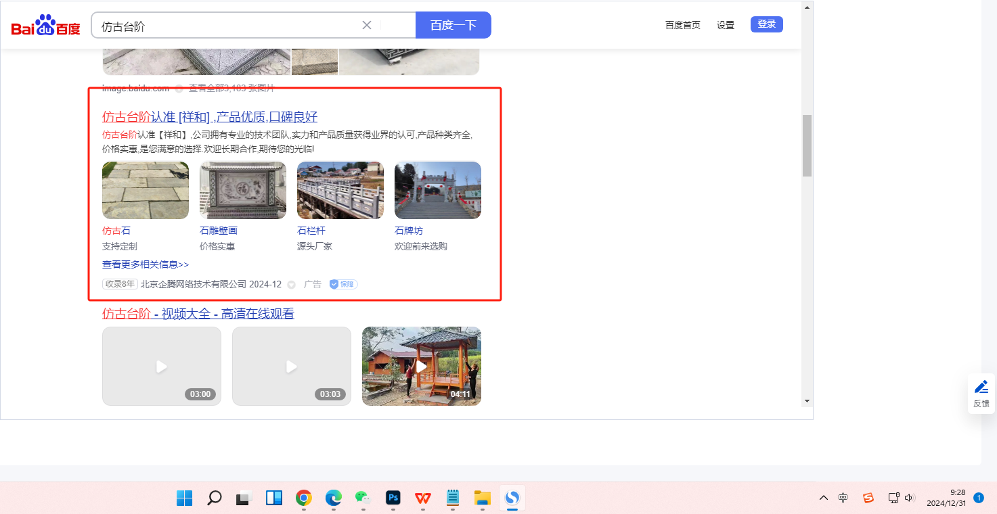Expand the hidden system tray icons chevron
The height and width of the screenshot is (514, 997).
(x=824, y=498)
